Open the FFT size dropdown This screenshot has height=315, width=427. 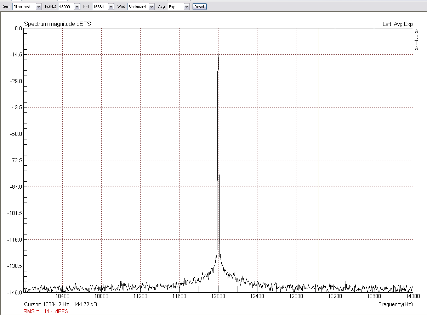[x=111, y=7]
